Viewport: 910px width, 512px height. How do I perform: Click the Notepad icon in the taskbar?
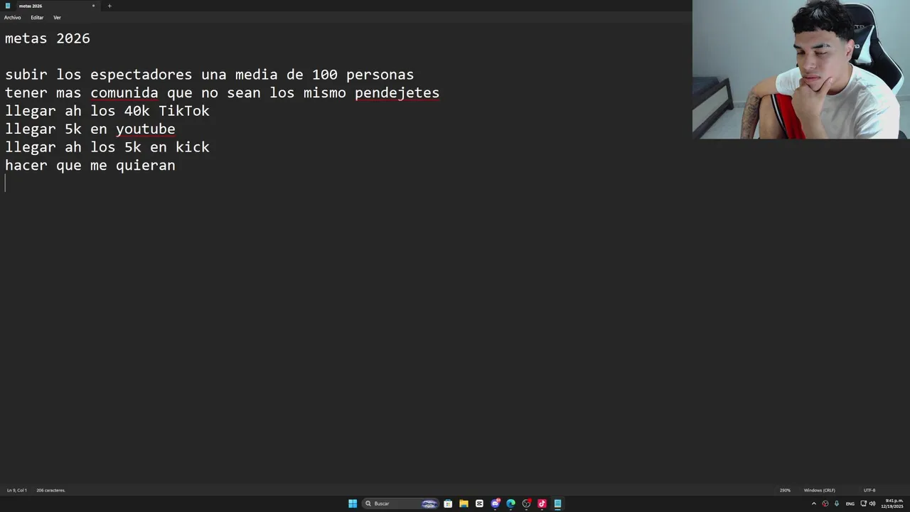(557, 503)
